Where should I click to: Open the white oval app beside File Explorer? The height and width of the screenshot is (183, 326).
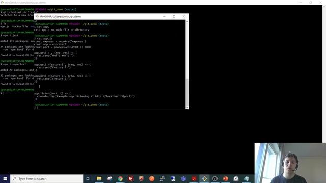(x=110, y=178)
